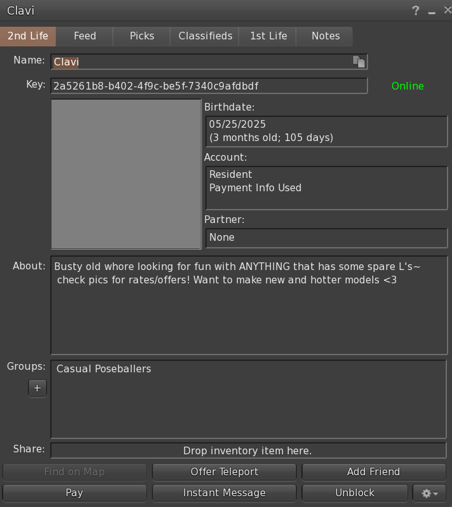Click the plus button under Groups
Screen dimensions: 452x507
(38, 388)
